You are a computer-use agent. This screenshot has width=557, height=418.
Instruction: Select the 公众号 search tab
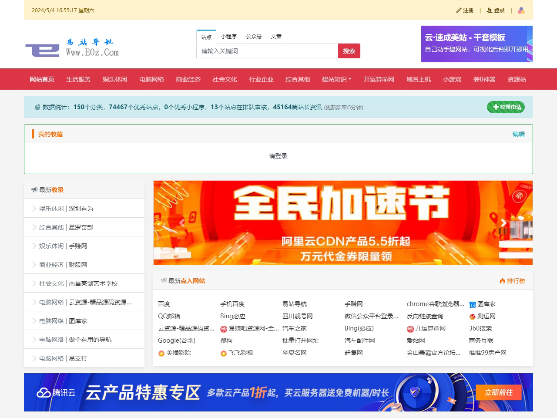tap(254, 37)
